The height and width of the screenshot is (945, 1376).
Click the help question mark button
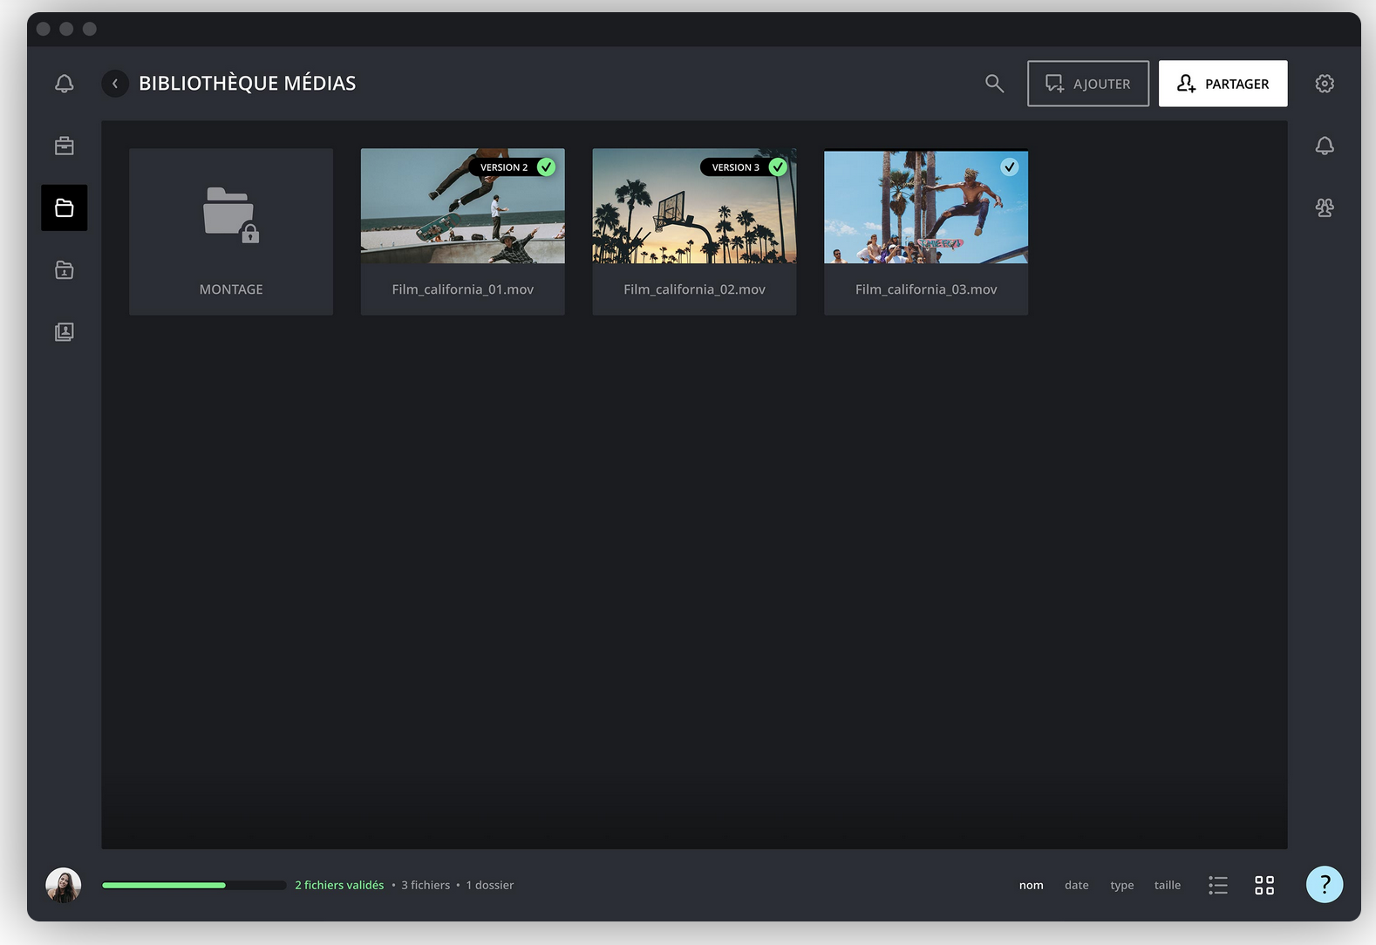point(1324,884)
